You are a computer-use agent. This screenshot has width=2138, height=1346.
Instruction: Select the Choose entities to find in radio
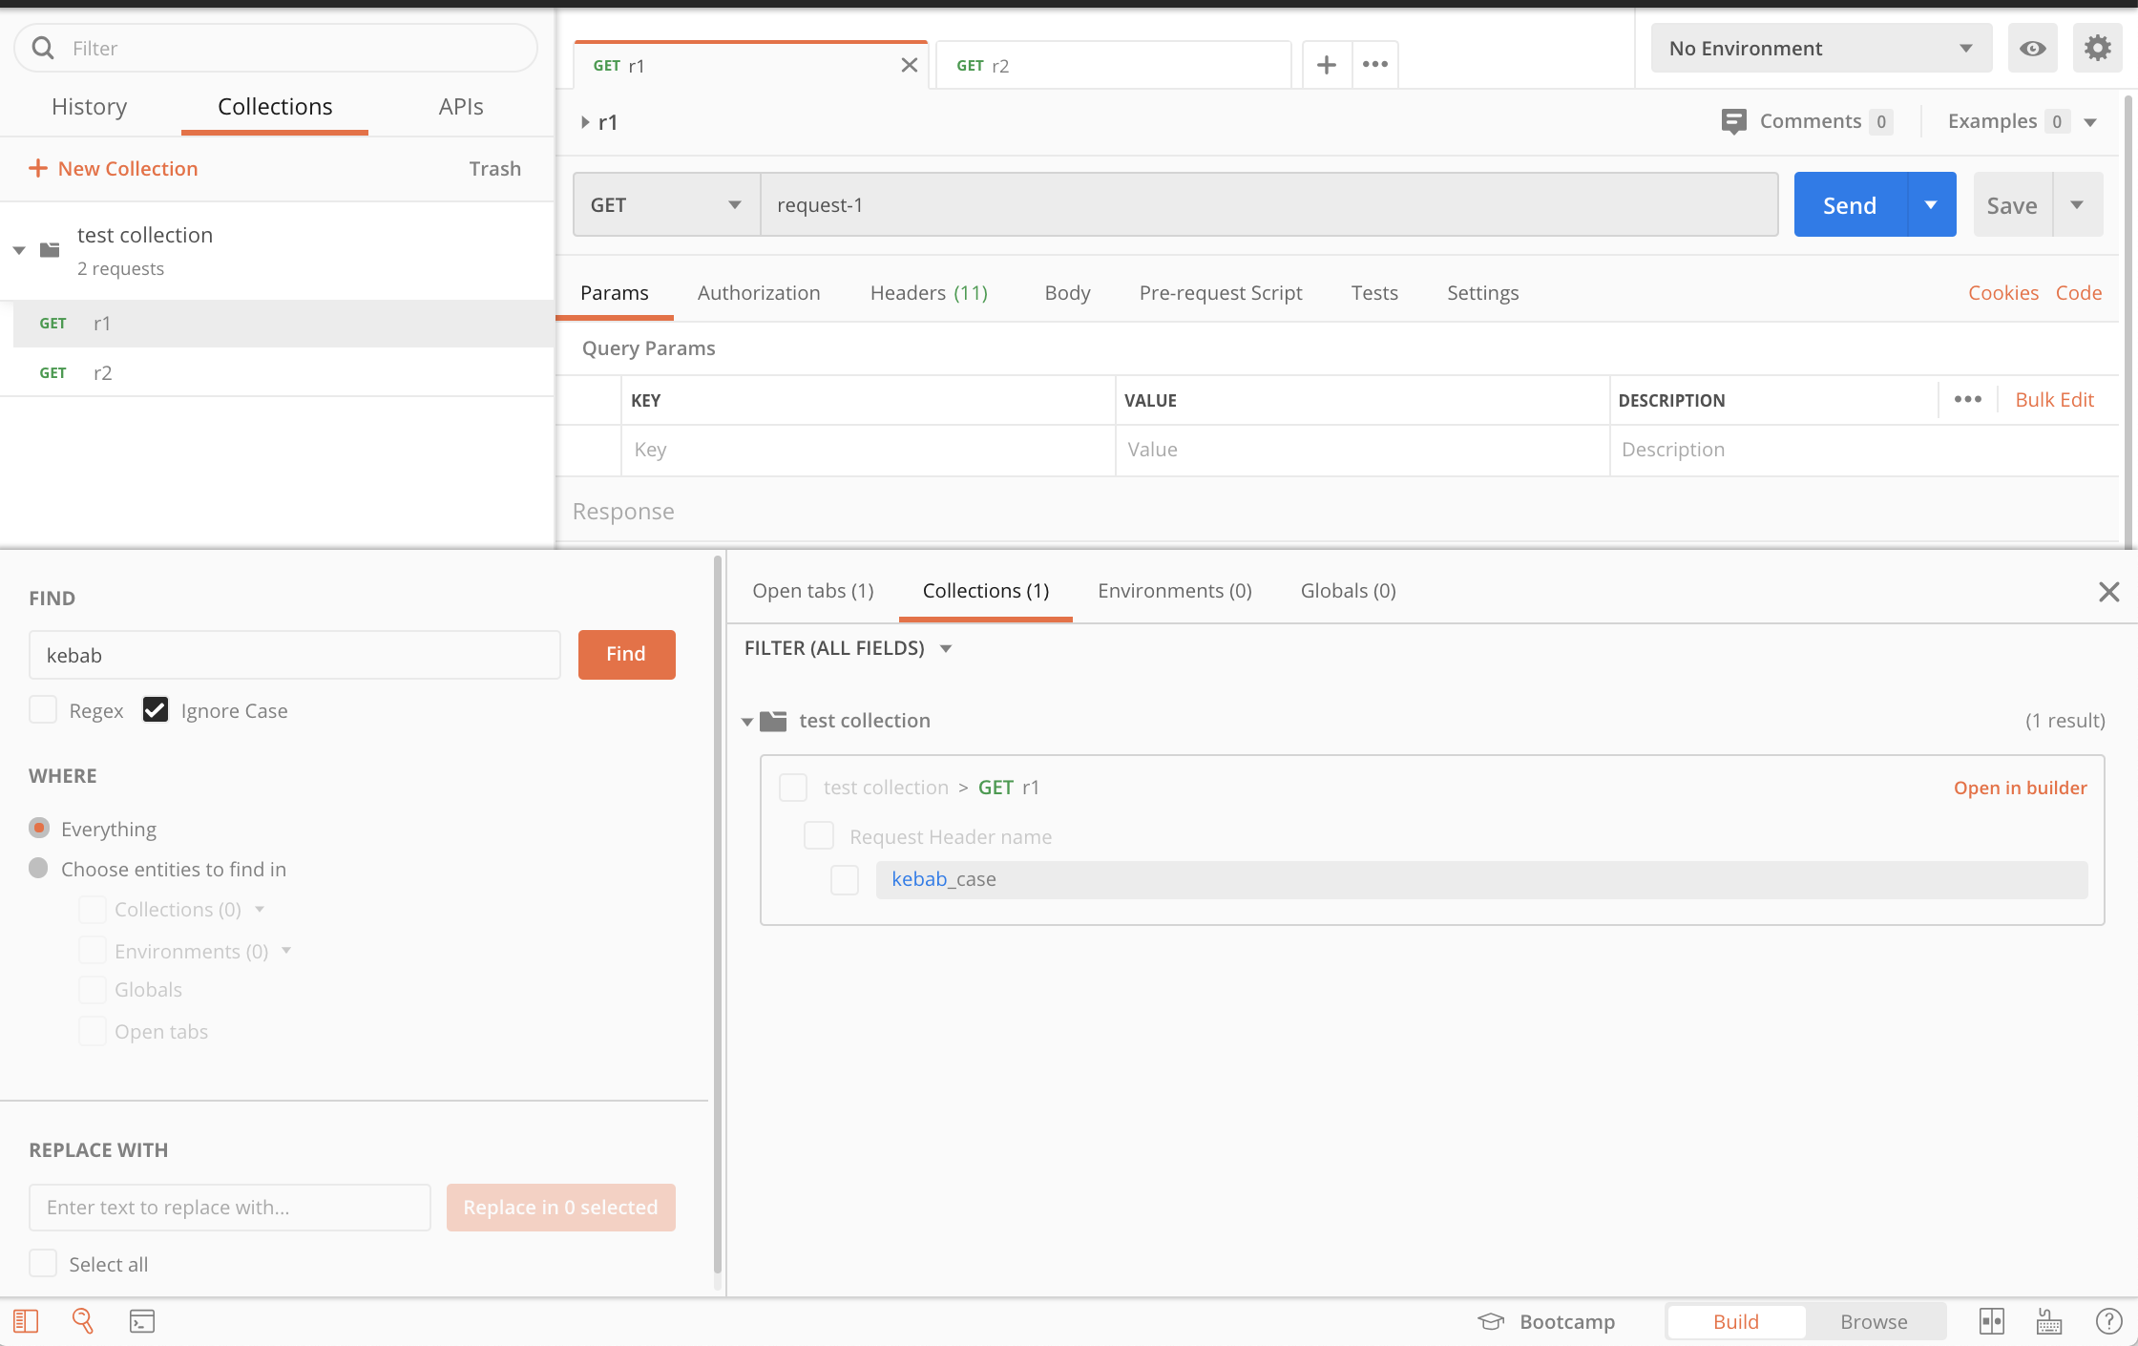(39, 868)
